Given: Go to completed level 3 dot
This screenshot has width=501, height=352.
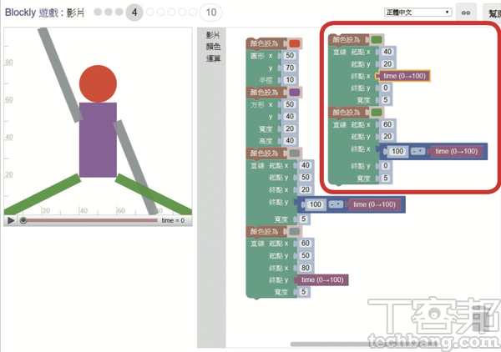Looking at the screenshot, I should point(119,13).
